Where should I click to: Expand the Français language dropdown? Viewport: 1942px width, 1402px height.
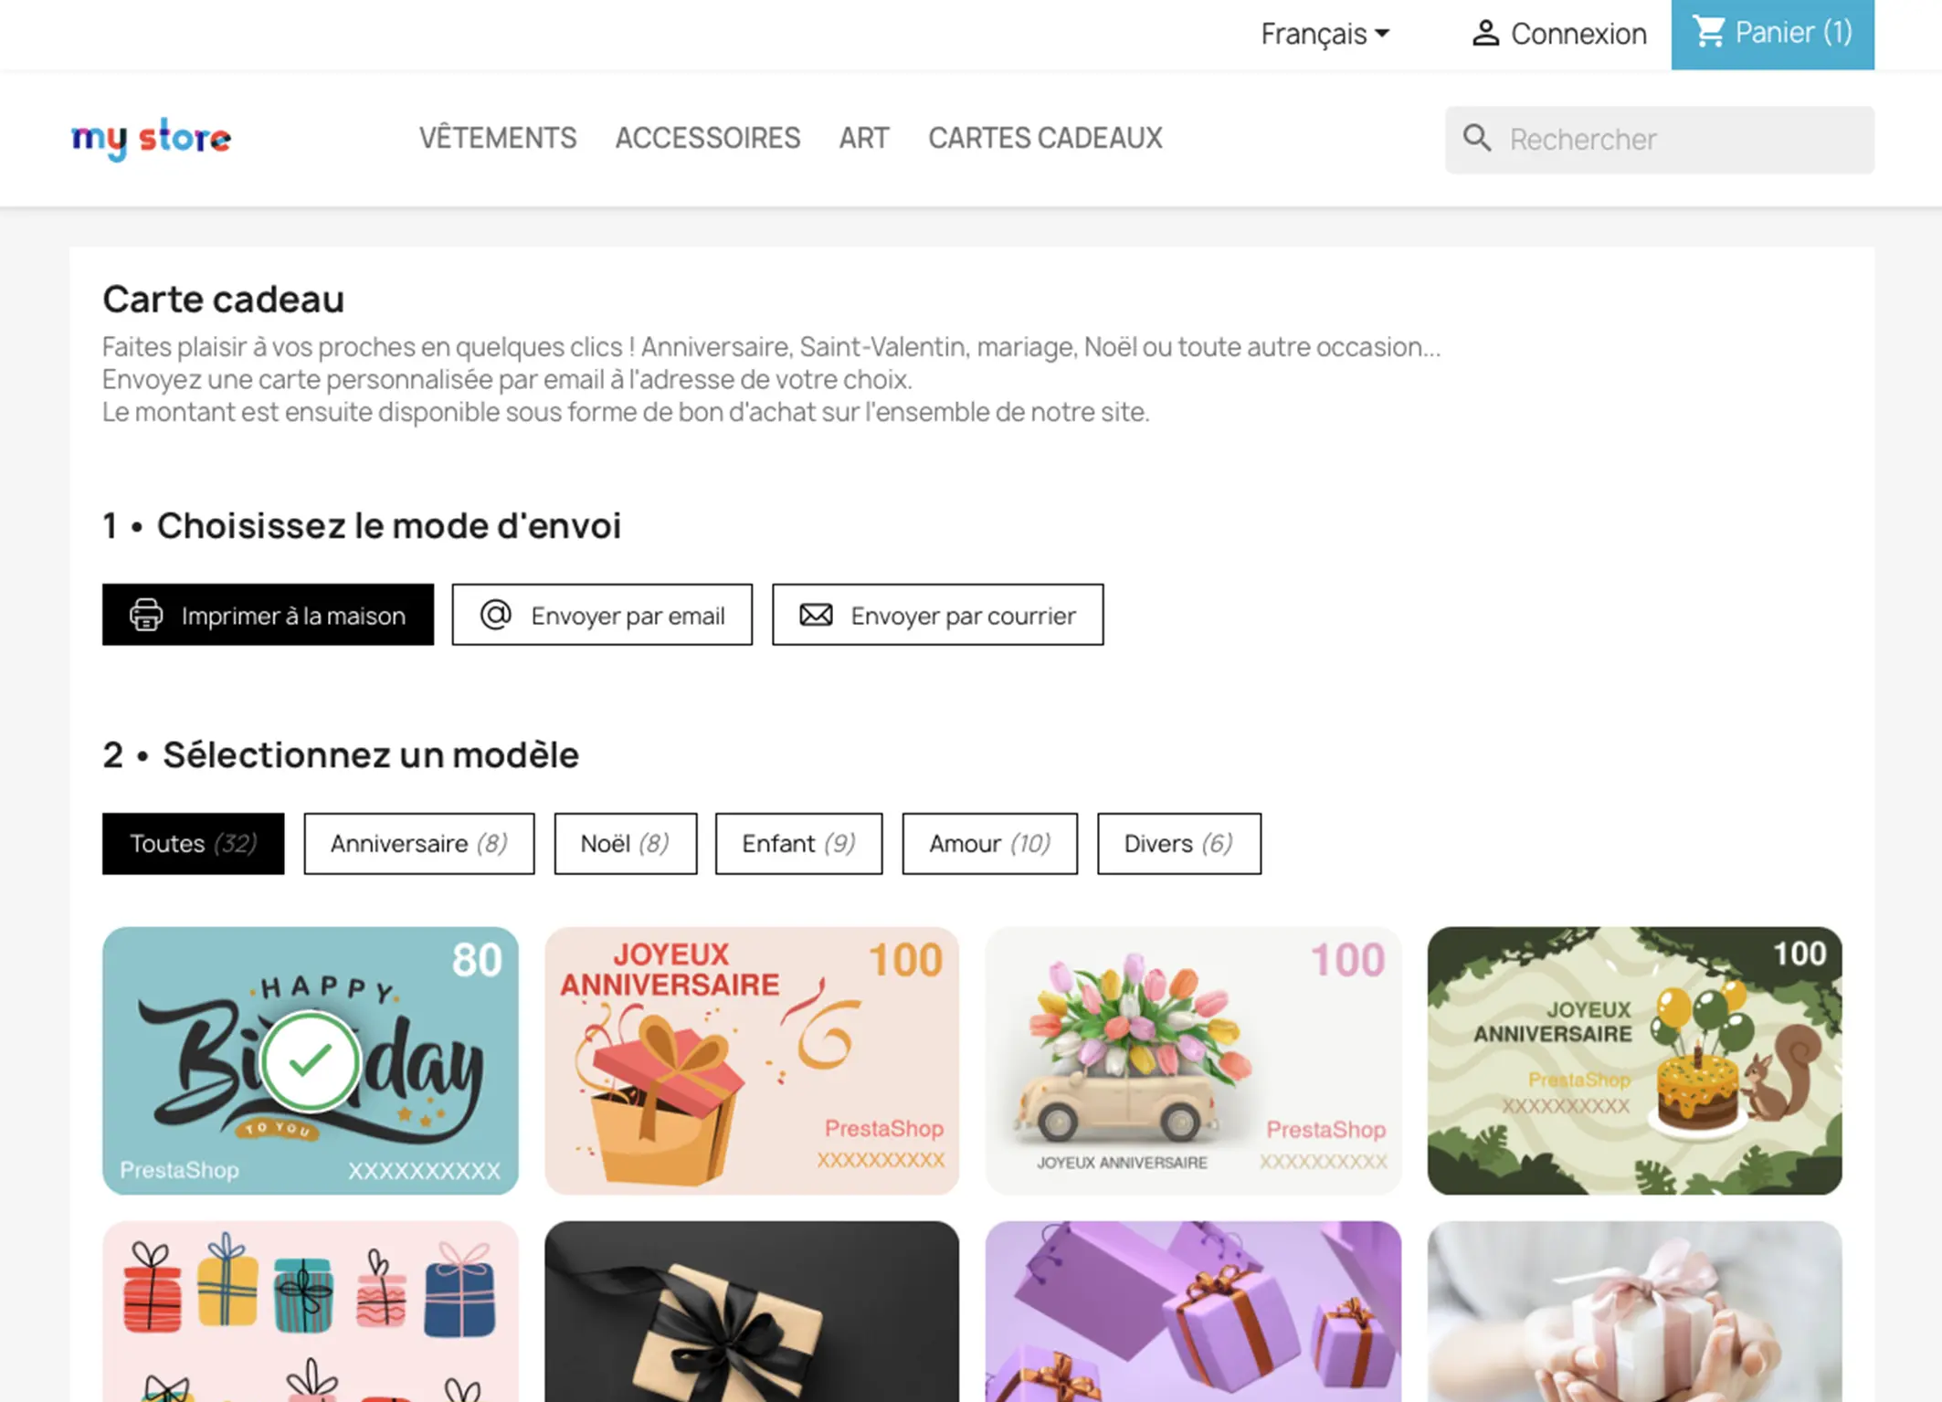click(x=1325, y=34)
